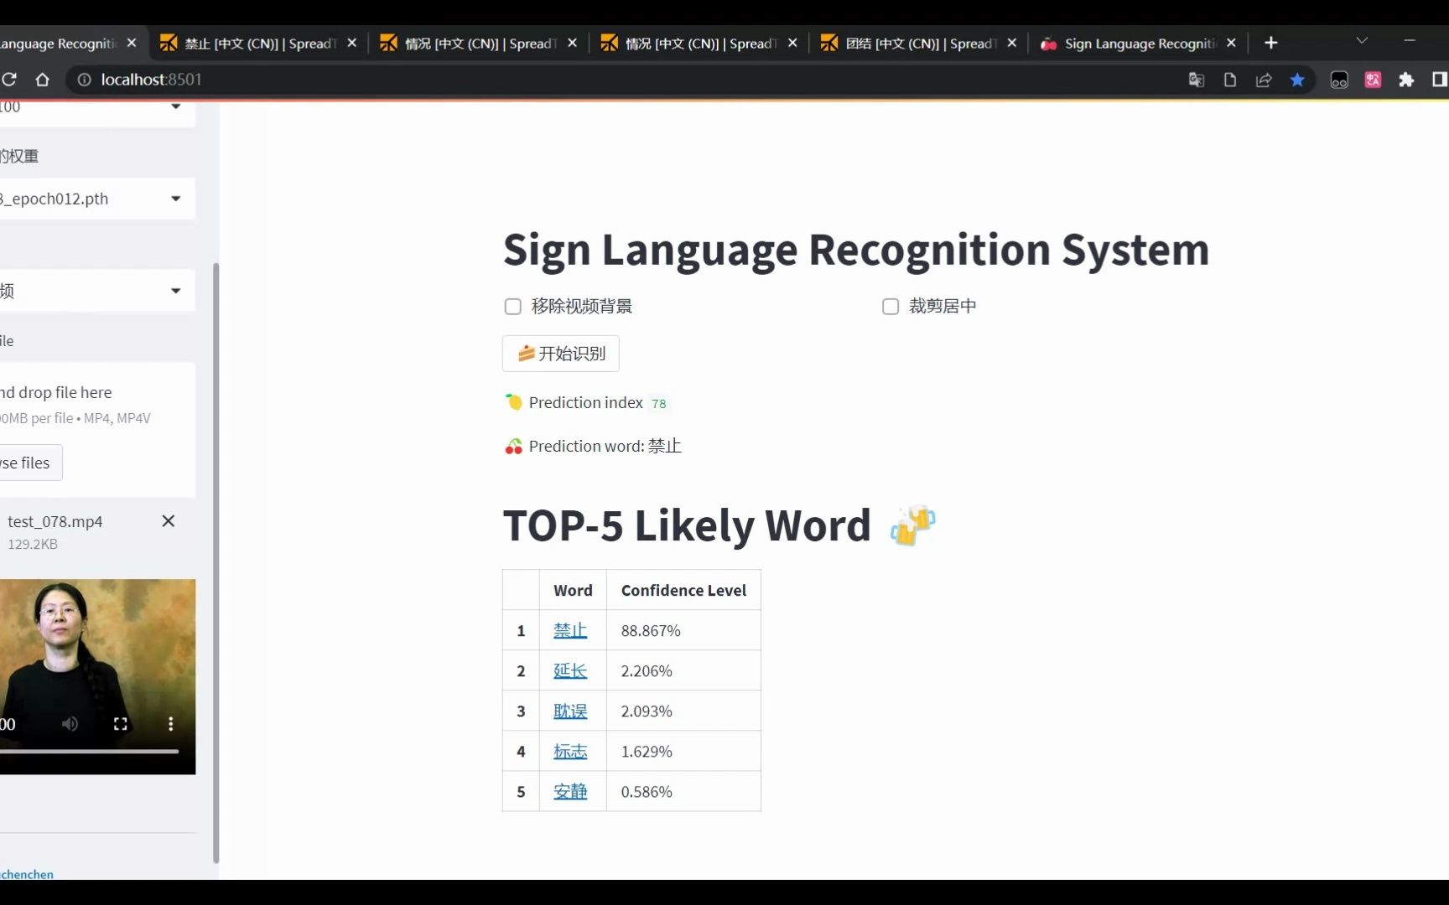This screenshot has height=905, width=1449.
Task: Select the 88.867% confidence cell
Action: click(683, 631)
